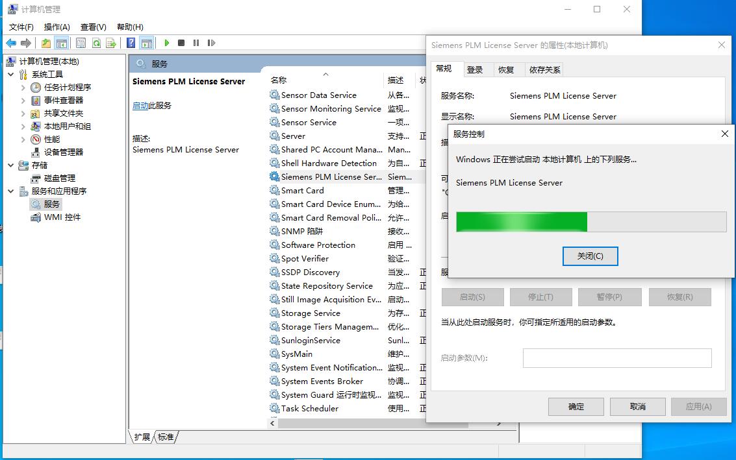Click the 关闭(C) button in service control
736x460 pixels.
point(590,256)
